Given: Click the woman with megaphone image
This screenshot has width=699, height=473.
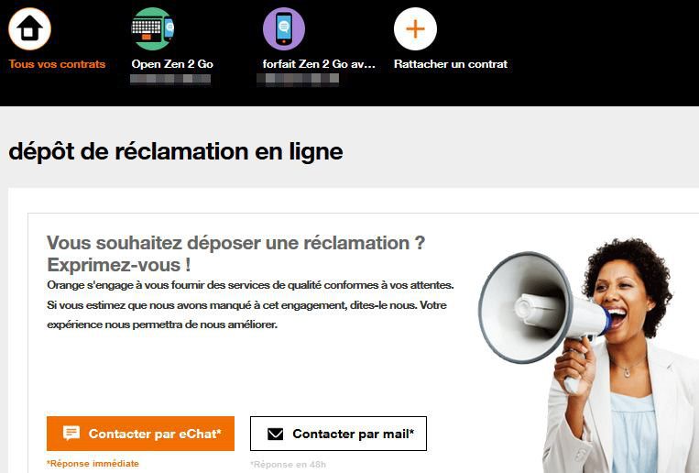Looking at the screenshot, I should click(x=587, y=355).
